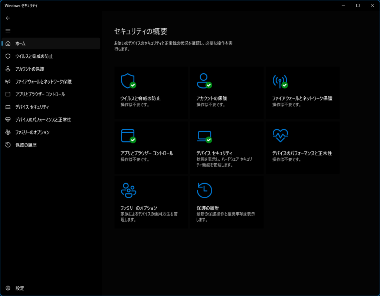Open the firewall and network antenna tile icon

(279, 81)
